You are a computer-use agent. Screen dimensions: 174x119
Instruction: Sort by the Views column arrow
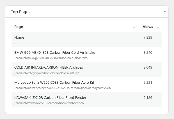point(158,28)
